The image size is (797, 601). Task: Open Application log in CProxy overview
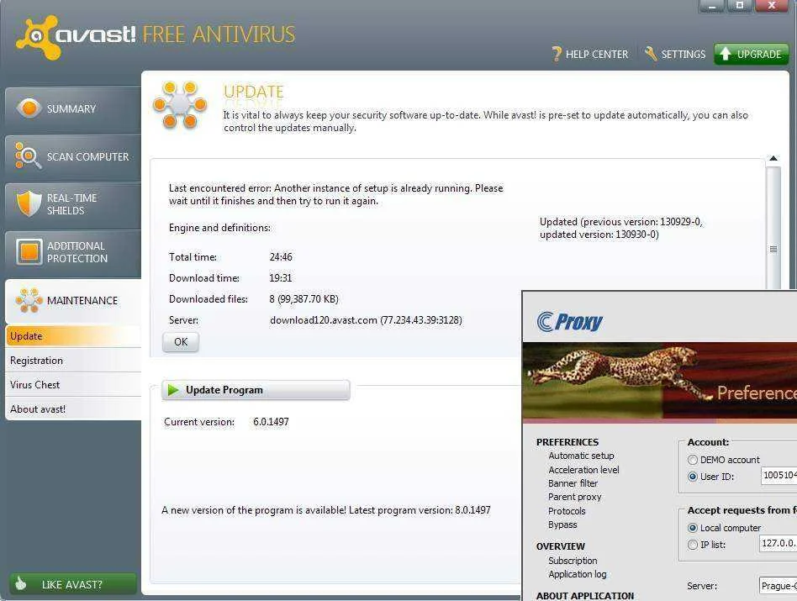coord(578,574)
